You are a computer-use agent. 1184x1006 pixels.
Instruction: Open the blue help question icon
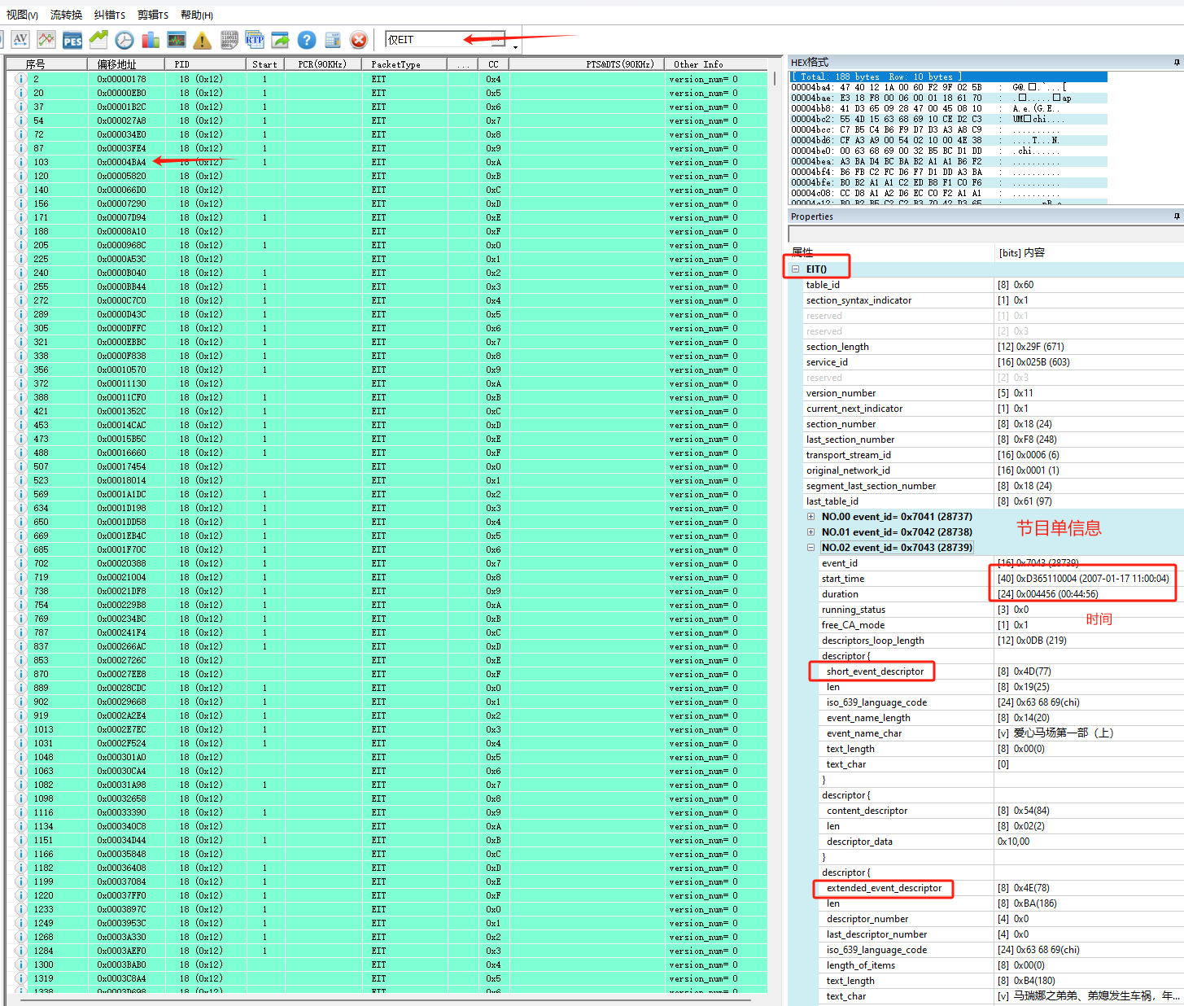click(x=307, y=39)
